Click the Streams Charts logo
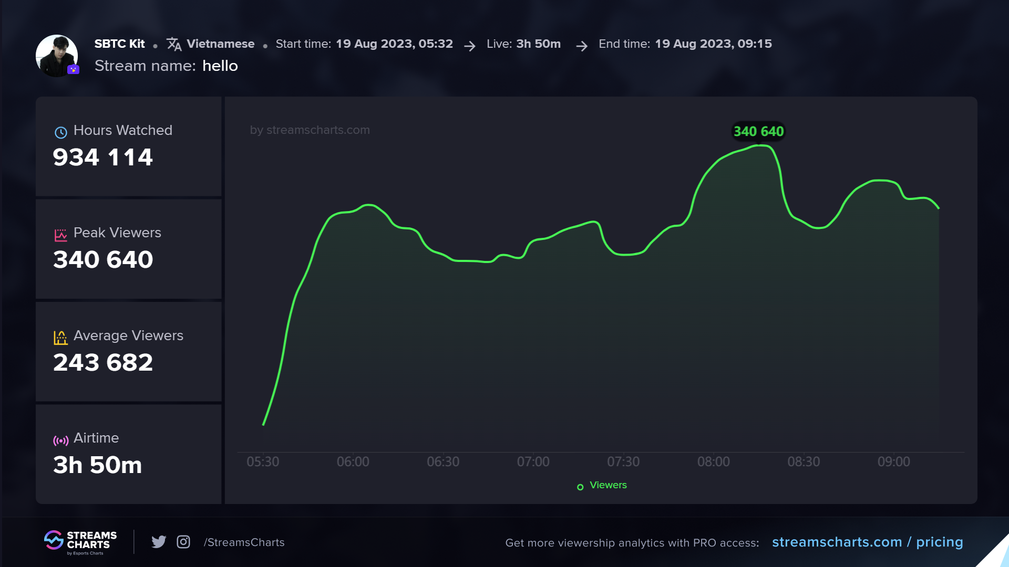This screenshot has height=567, width=1009. [x=80, y=542]
